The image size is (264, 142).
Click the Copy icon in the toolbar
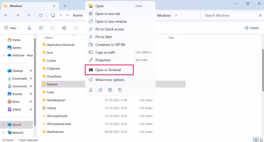pyautogui.click(x=41, y=28)
